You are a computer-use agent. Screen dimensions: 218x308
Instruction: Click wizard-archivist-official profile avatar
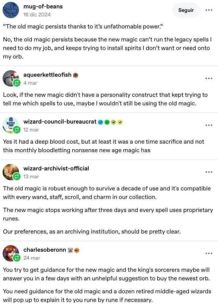tap(11, 172)
